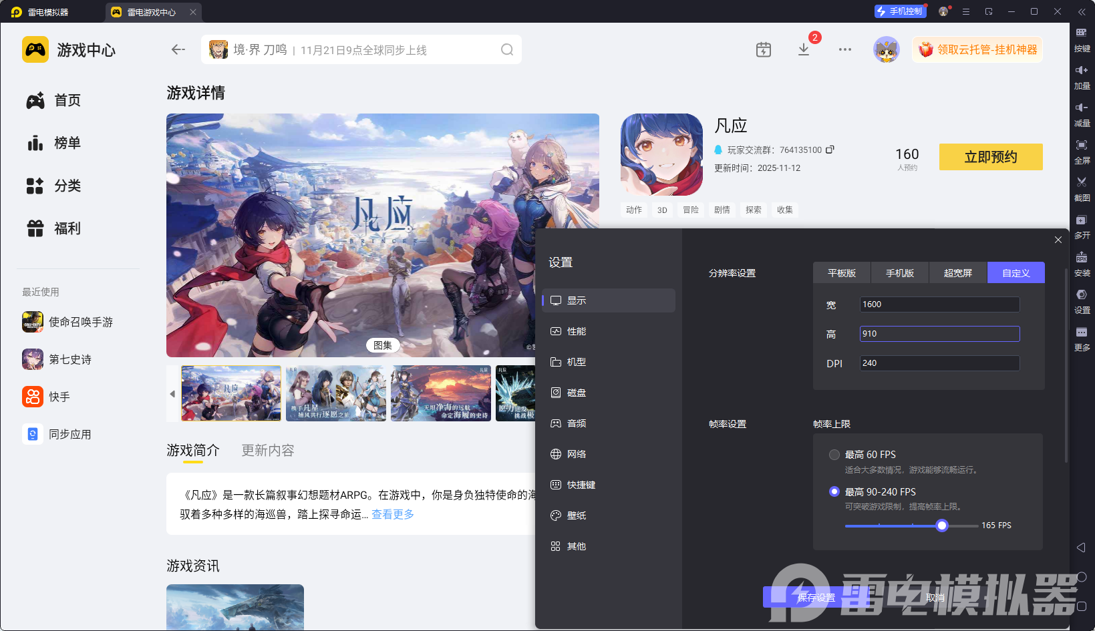The image size is (1095, 631).
Task: Click the 保存设置 button
Action: tap(816, 597)
